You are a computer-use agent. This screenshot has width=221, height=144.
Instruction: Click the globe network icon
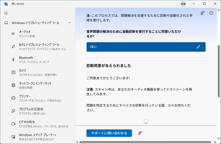[13, 85]
